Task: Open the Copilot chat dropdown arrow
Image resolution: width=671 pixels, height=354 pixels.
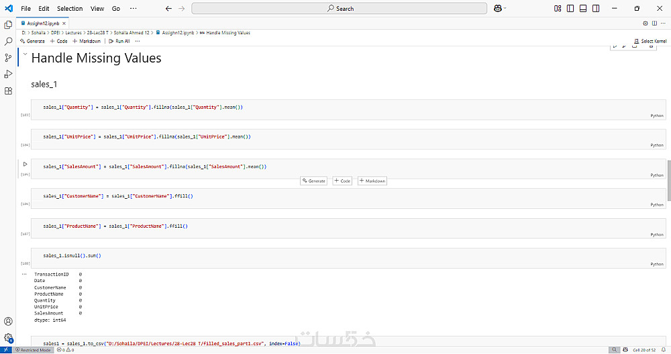Action: (507, 8)
